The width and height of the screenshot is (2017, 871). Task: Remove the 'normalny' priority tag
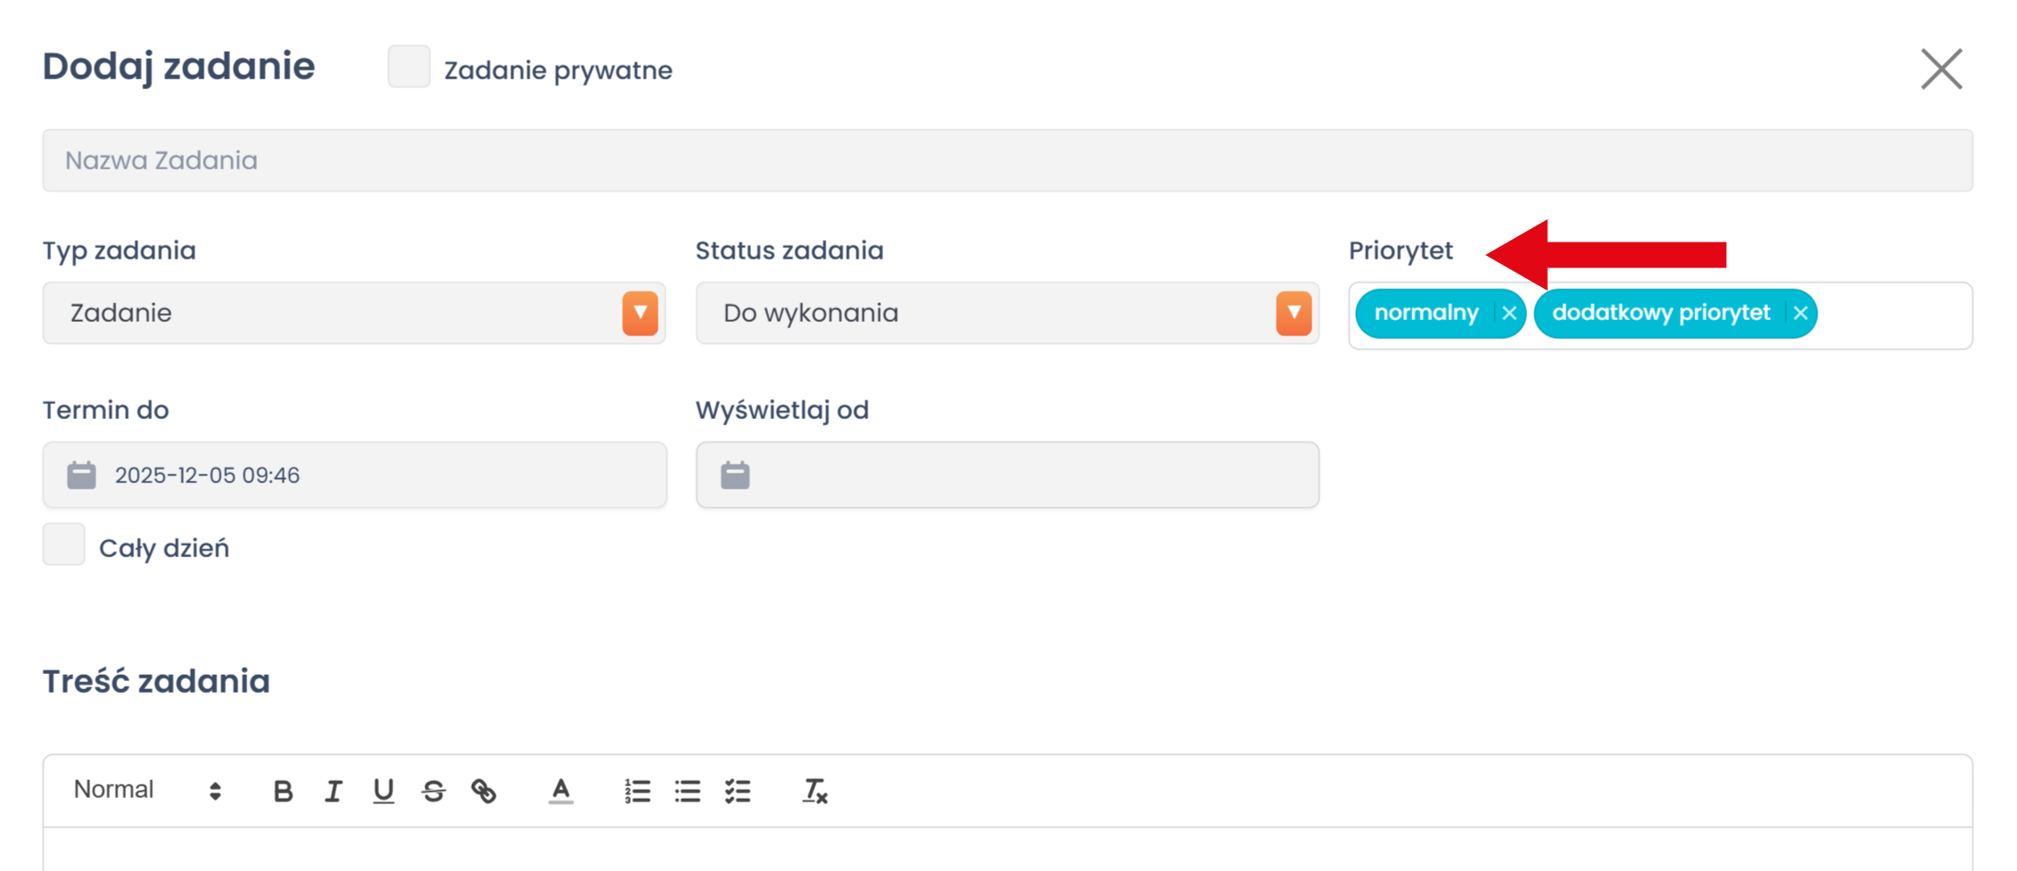(x=1509, y=313)
